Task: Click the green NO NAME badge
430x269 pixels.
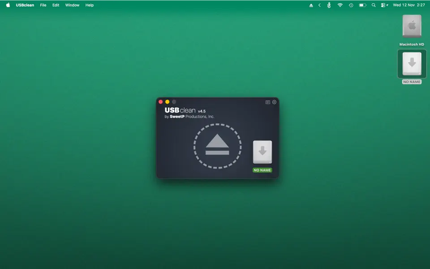Action: 262,170
